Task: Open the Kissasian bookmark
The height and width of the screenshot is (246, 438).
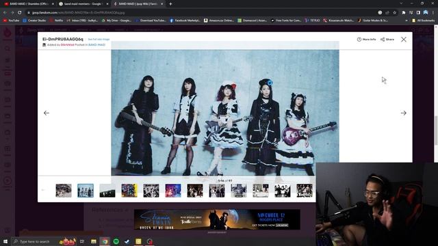Action: [339, 20]
